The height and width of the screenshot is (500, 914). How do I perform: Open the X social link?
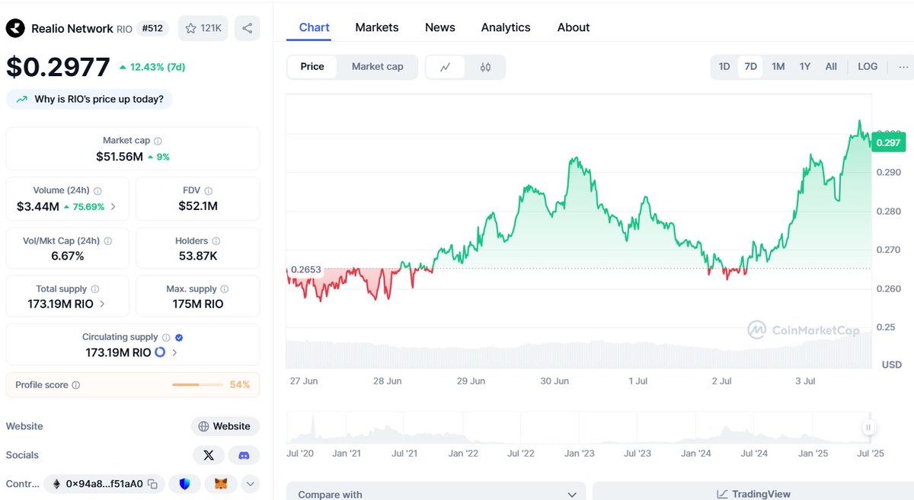[x=208, y=455]
